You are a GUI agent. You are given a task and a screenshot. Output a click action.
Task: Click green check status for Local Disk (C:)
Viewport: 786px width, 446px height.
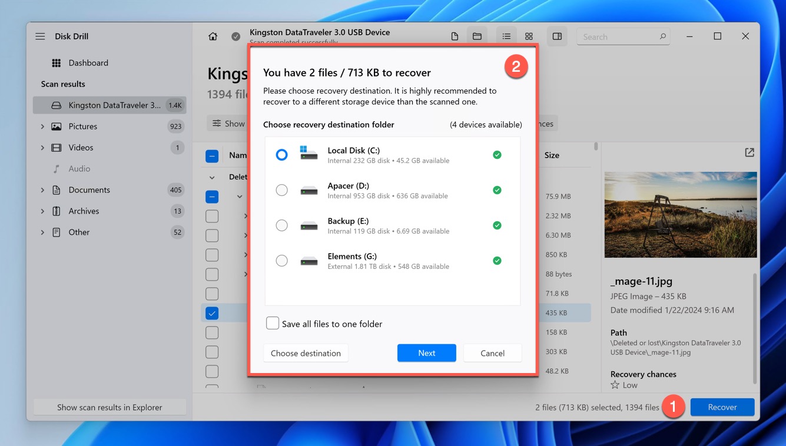tap(497, 155)
